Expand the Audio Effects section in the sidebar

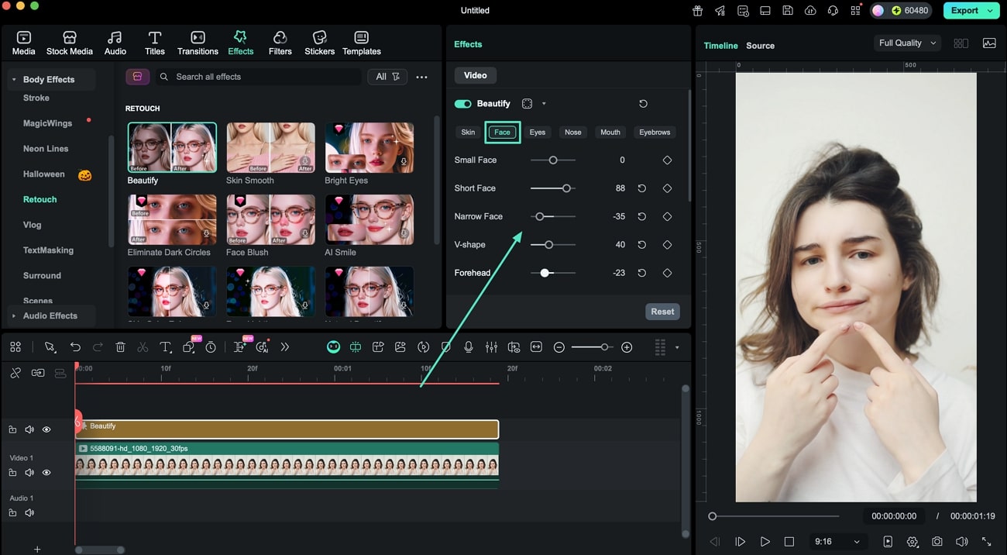pos(50,315)
